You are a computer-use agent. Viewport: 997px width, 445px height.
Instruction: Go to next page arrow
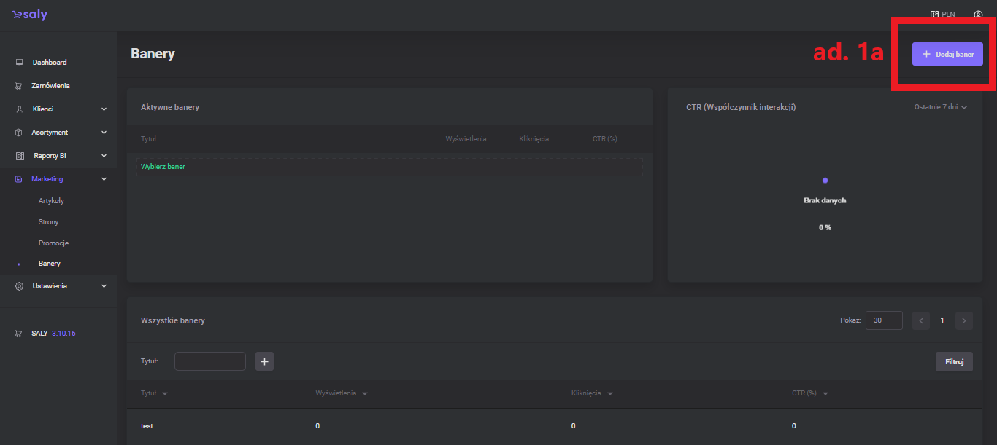point(963,320)
